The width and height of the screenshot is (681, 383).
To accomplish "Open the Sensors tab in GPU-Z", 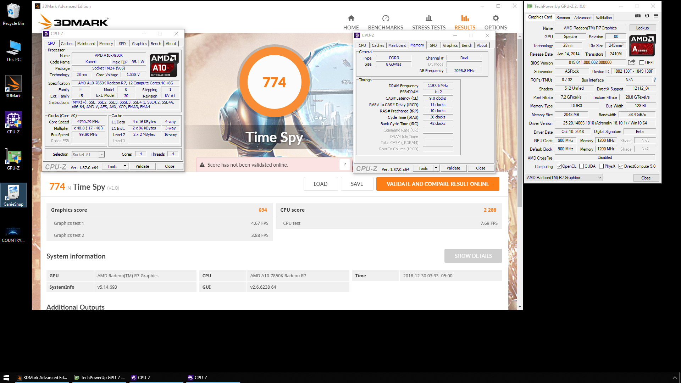I will [563, 18].
